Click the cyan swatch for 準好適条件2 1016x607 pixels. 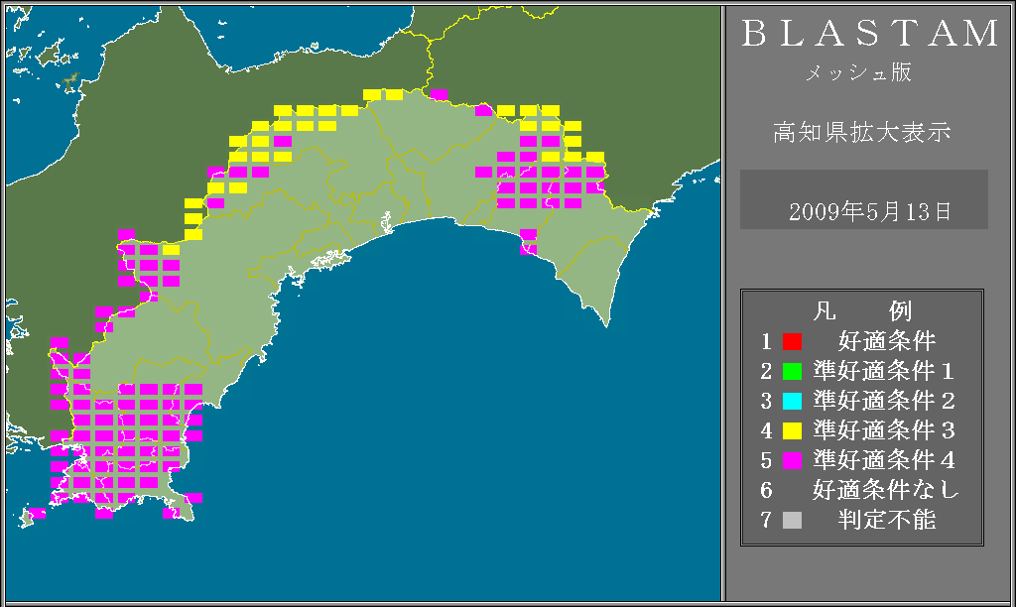coord(792,401)
